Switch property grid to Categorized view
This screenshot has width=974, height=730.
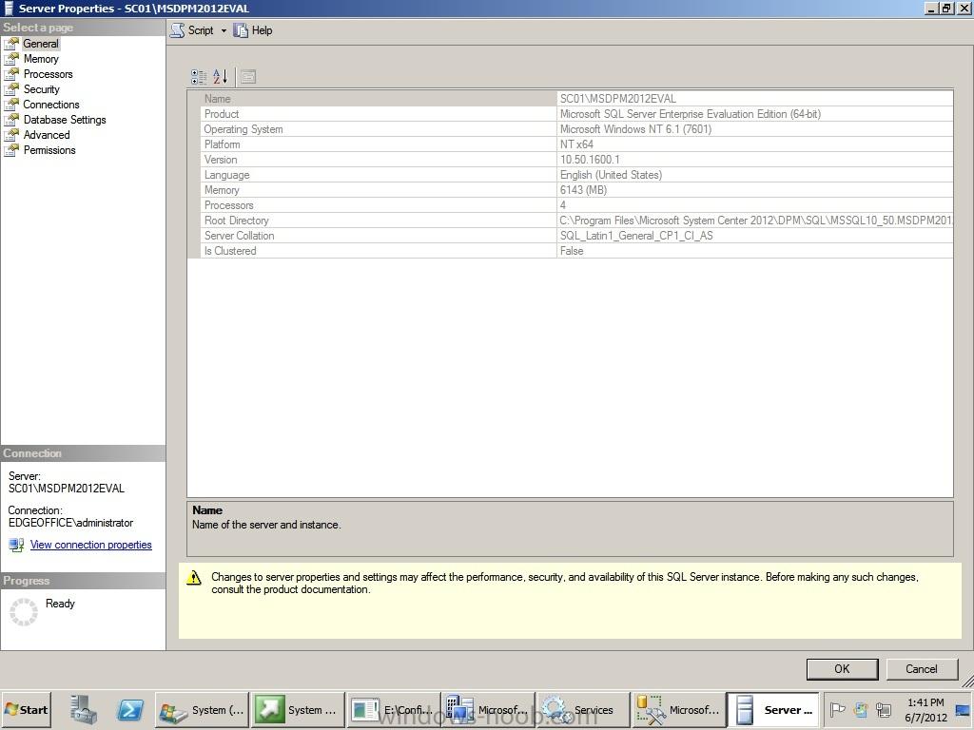[x=199, y=77]
